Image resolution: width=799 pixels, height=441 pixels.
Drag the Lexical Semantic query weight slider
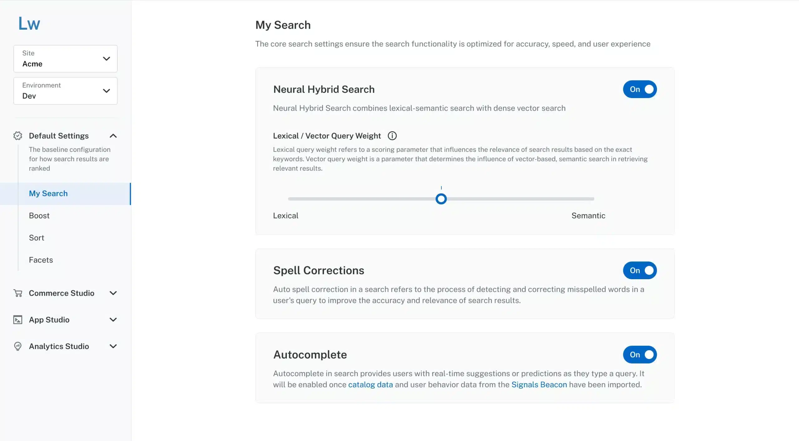coord(441,198)
